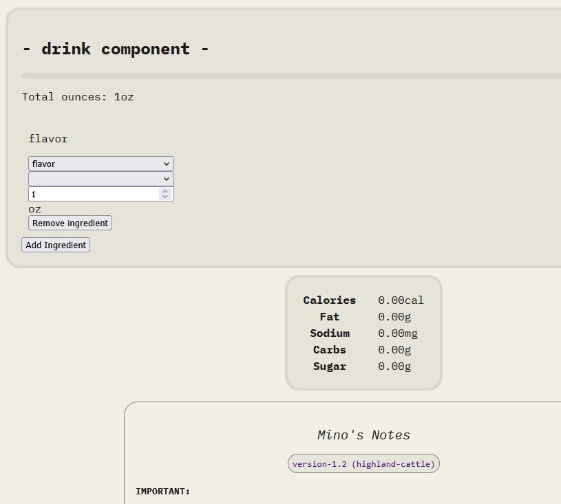
Task: Click the Add Ingredient button
Action: [x=56, y=245]
